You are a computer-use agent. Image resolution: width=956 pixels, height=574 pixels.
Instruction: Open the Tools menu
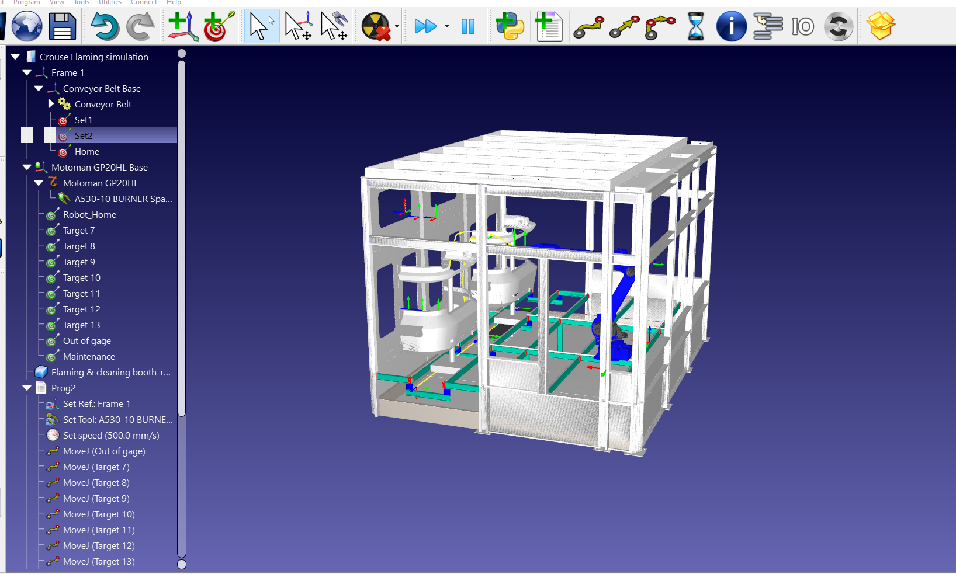82,2
